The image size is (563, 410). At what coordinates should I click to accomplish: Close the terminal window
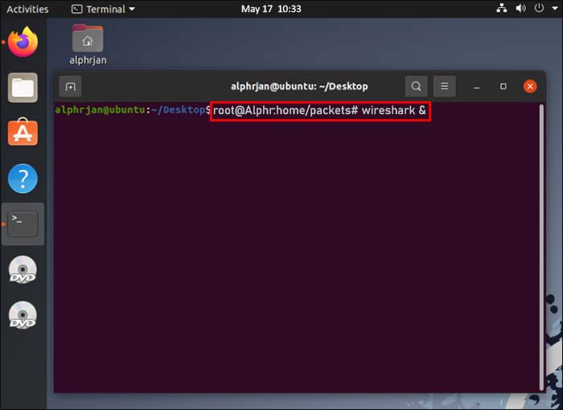click(x=530, y=86)
